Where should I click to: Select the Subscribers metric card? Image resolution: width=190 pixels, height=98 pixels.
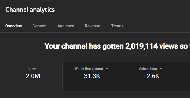click(151, 76)
